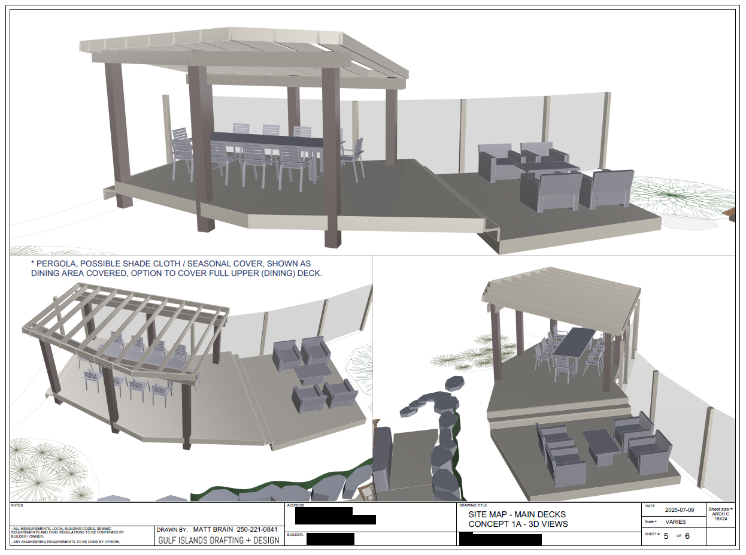Select the title text "SITE MAP - MAIN DECKS"
This screenshot has width=746, height=555.
point(517,514)
